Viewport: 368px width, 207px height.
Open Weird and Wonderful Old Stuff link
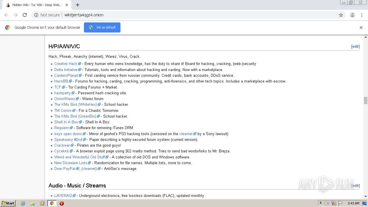click(x=80, y=157)
